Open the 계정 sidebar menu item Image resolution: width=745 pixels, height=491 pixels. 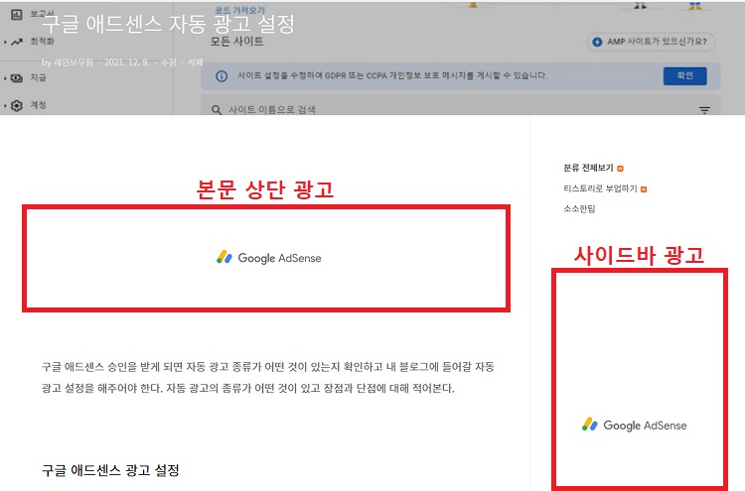click(x=38, y=105)
